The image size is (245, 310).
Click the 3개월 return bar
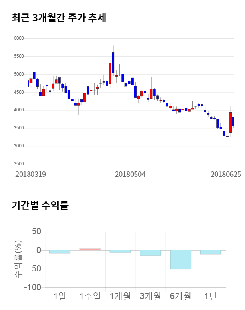(150, 253)
